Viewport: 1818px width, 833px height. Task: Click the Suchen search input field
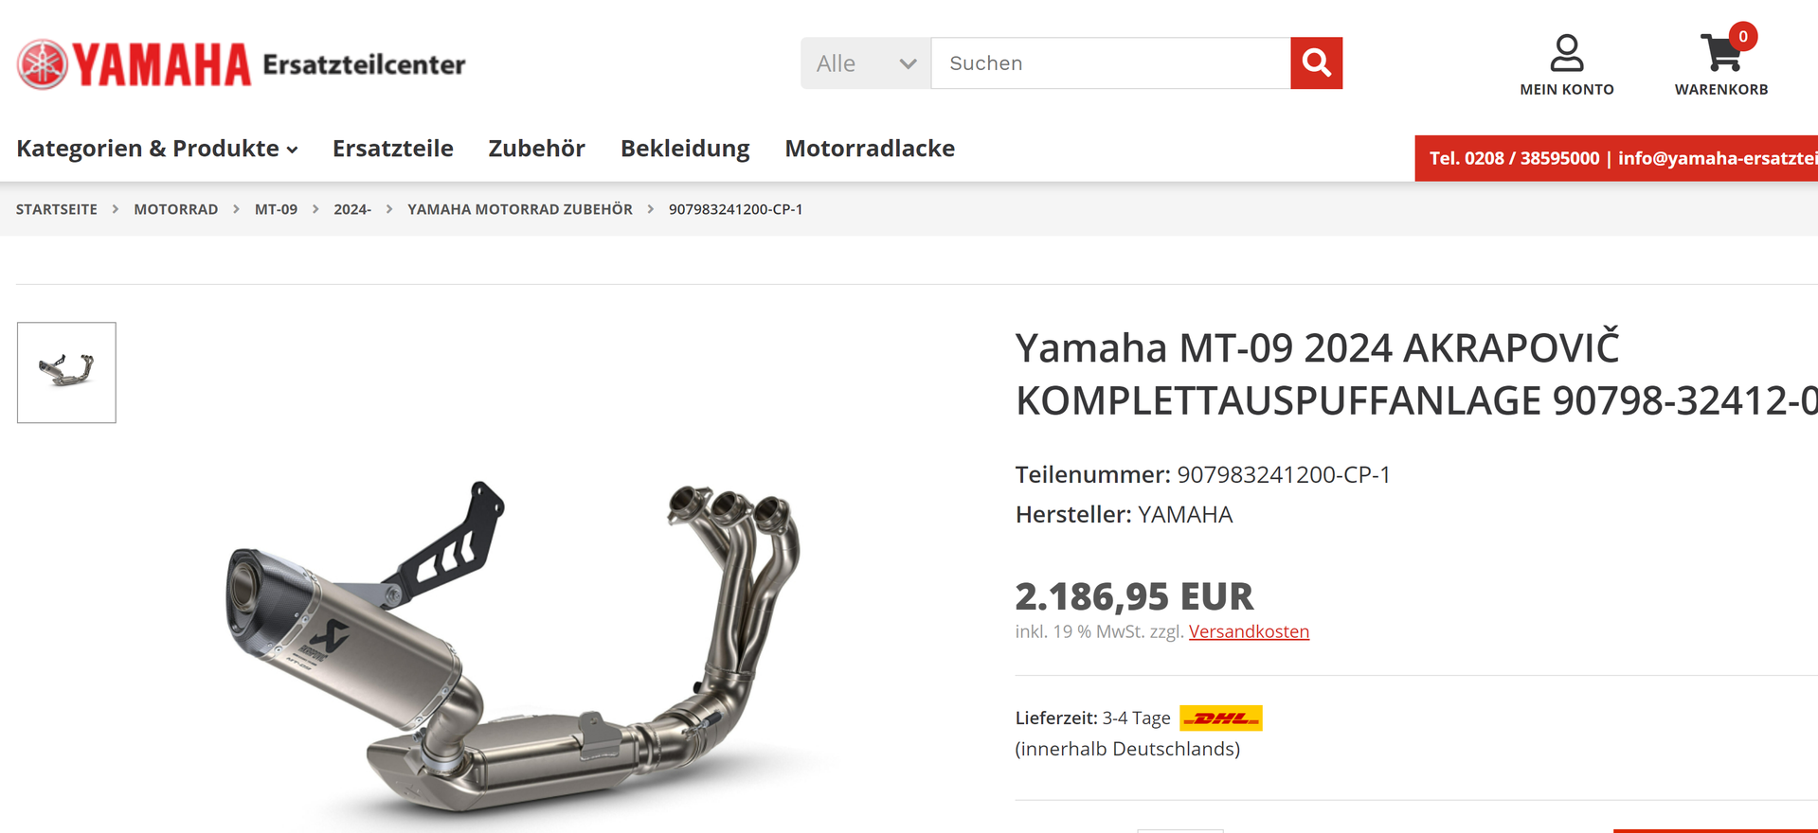pyautogui.click(x=1110, y=63)
